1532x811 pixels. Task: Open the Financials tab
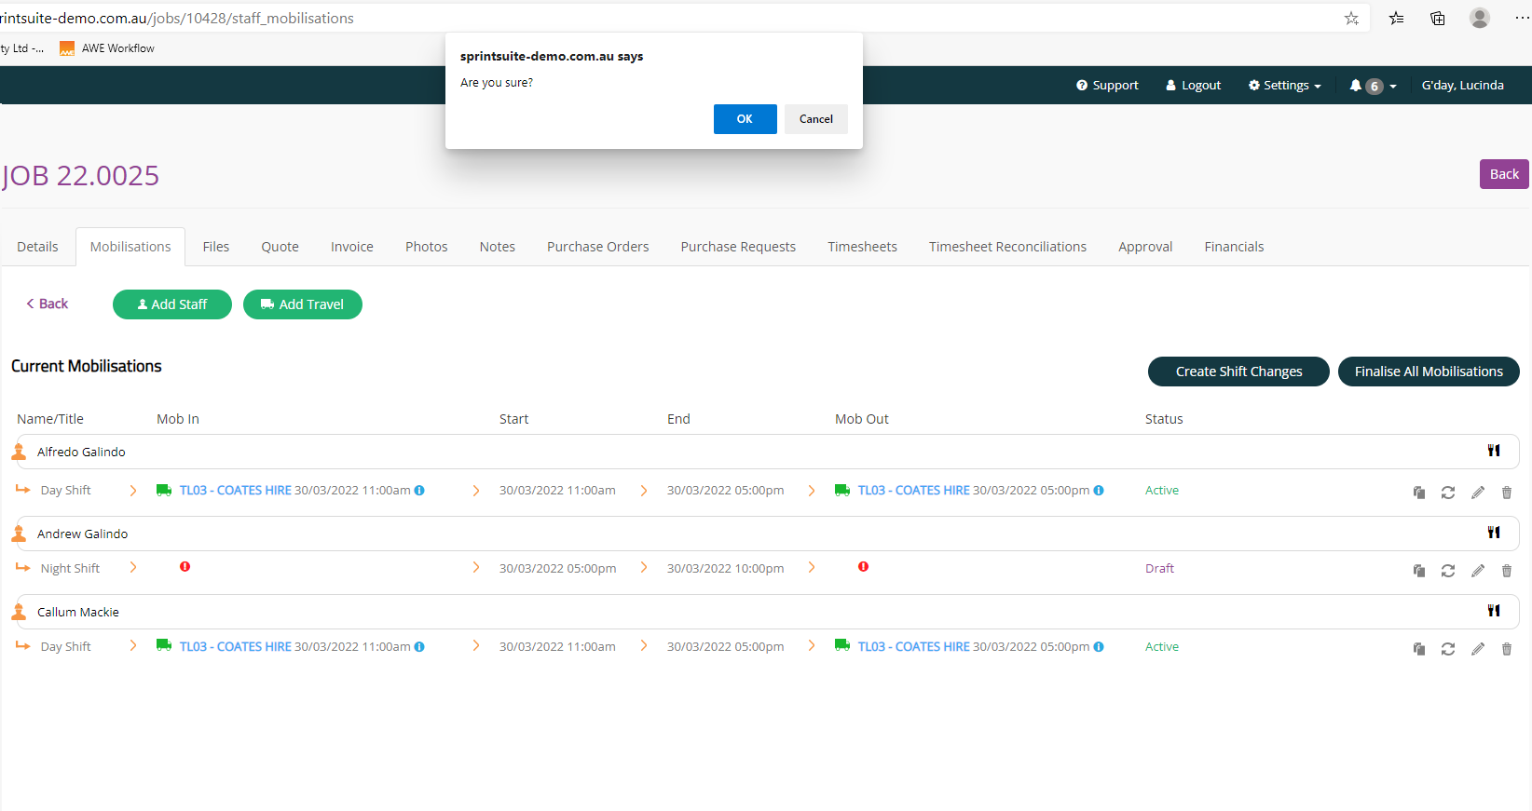[x=1234, y=247]
